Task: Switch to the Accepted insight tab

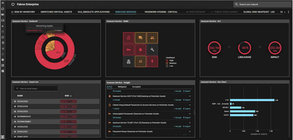Action: click(136, 87)
